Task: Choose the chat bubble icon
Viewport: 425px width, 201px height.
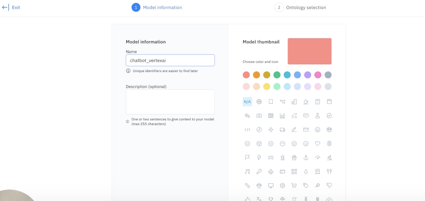Action: click(306, 116)
